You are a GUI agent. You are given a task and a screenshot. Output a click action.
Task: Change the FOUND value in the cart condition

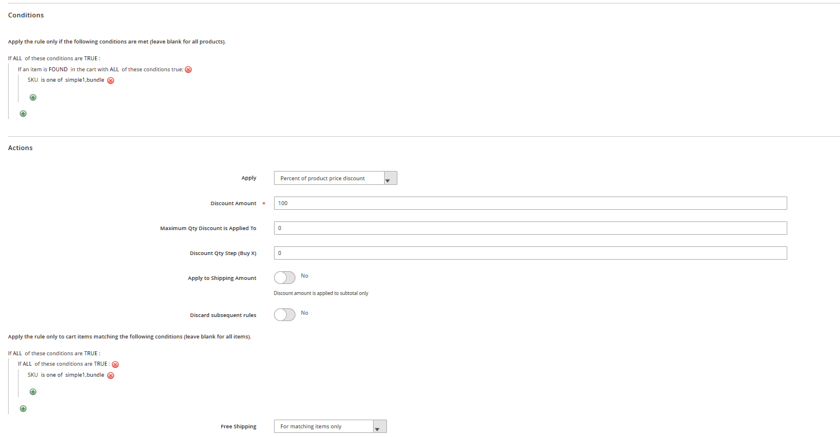coord(58,69)
